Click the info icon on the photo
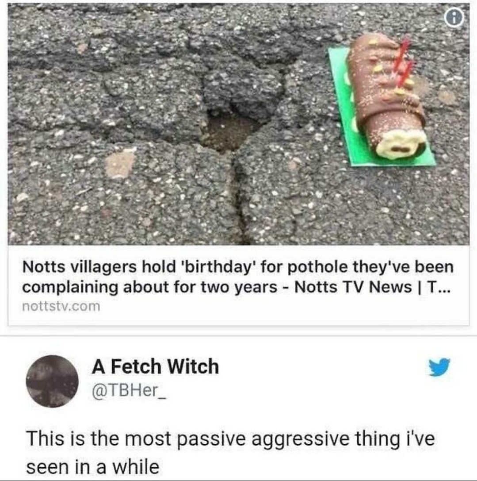Image resolution: width=477 pixels, height=481 pixels. (454, 19)
